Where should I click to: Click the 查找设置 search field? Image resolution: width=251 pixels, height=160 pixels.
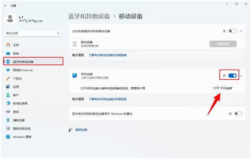click(30, 34)
